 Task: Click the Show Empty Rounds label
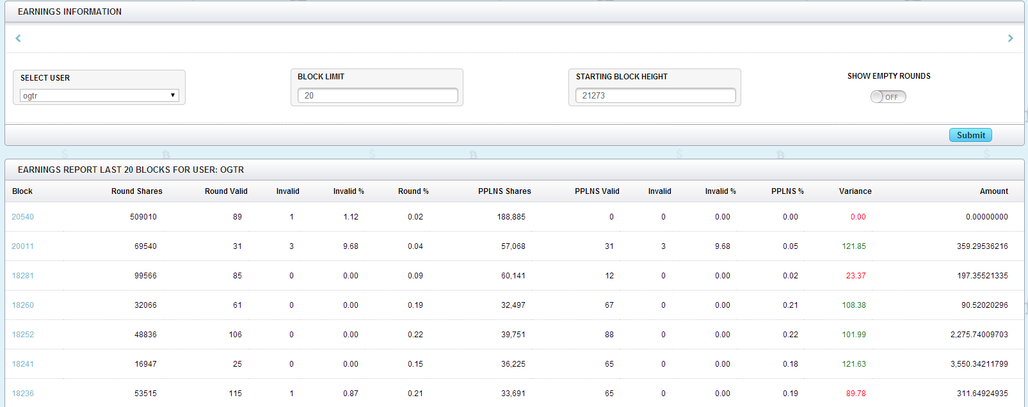coord(889,76)
